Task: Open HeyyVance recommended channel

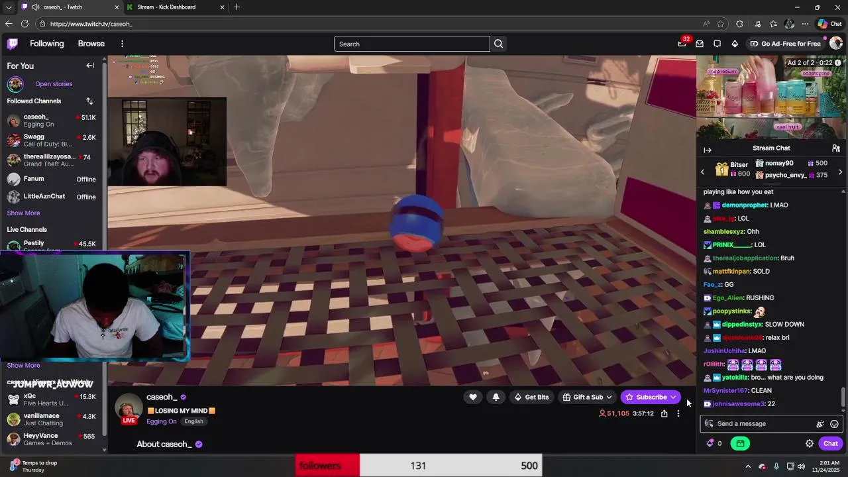Action: click(52, 439)
